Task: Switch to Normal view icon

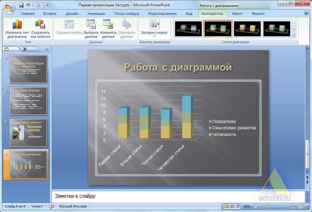Action: [x=226, y=206]
